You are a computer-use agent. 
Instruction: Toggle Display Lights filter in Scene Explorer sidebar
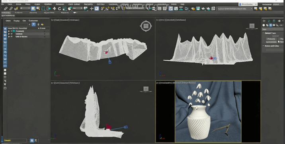point(5,35)
